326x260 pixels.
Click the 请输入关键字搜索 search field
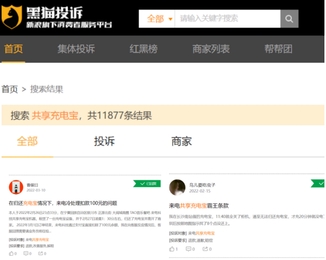pos(227,19)
